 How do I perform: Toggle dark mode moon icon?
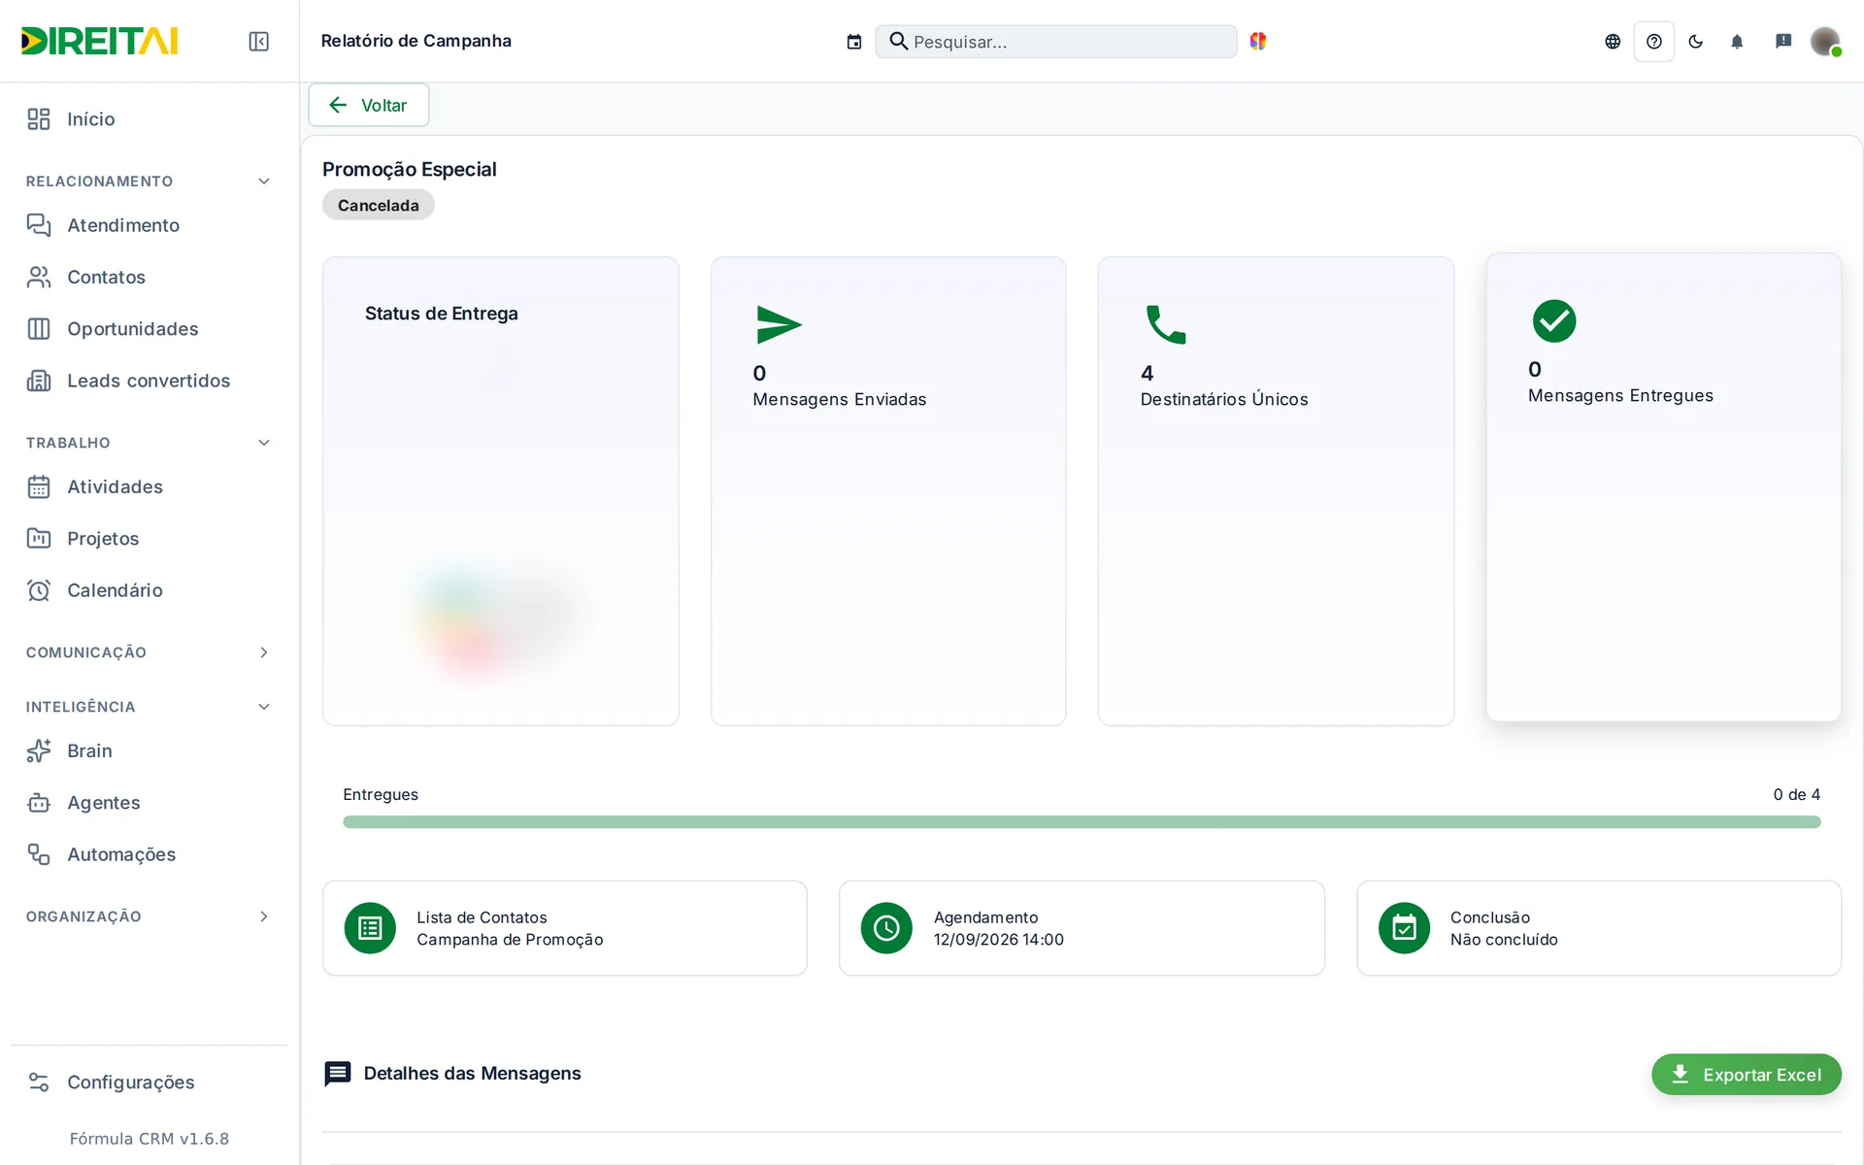1696,41
